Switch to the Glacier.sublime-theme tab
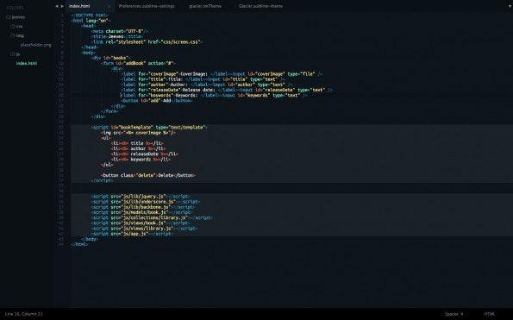513x320 pixels. pyautogui.click(x=260, y=6)
